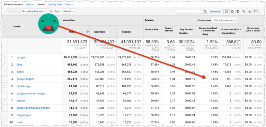
Task: Select the data table view icon
Action: point(227,11)
